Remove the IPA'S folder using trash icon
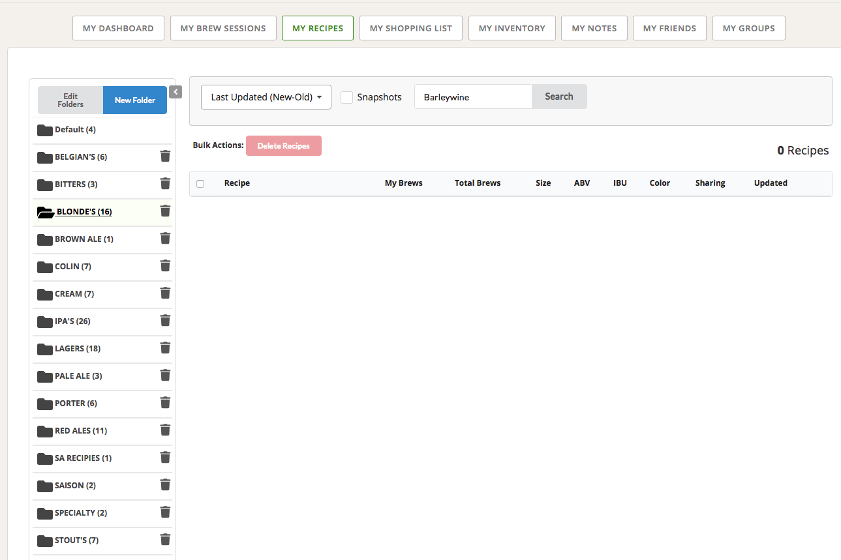Image resolution: width=841 pixels, height=560 pixels. (165, 321)
